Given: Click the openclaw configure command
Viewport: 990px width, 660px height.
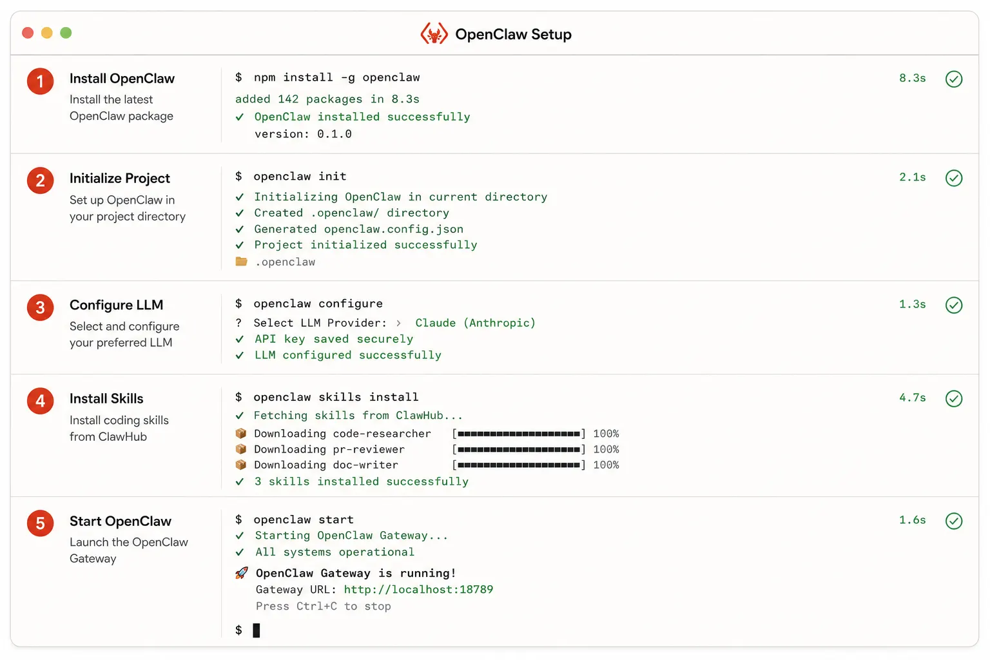Looking at the screenshot, I should pos(318,304).
